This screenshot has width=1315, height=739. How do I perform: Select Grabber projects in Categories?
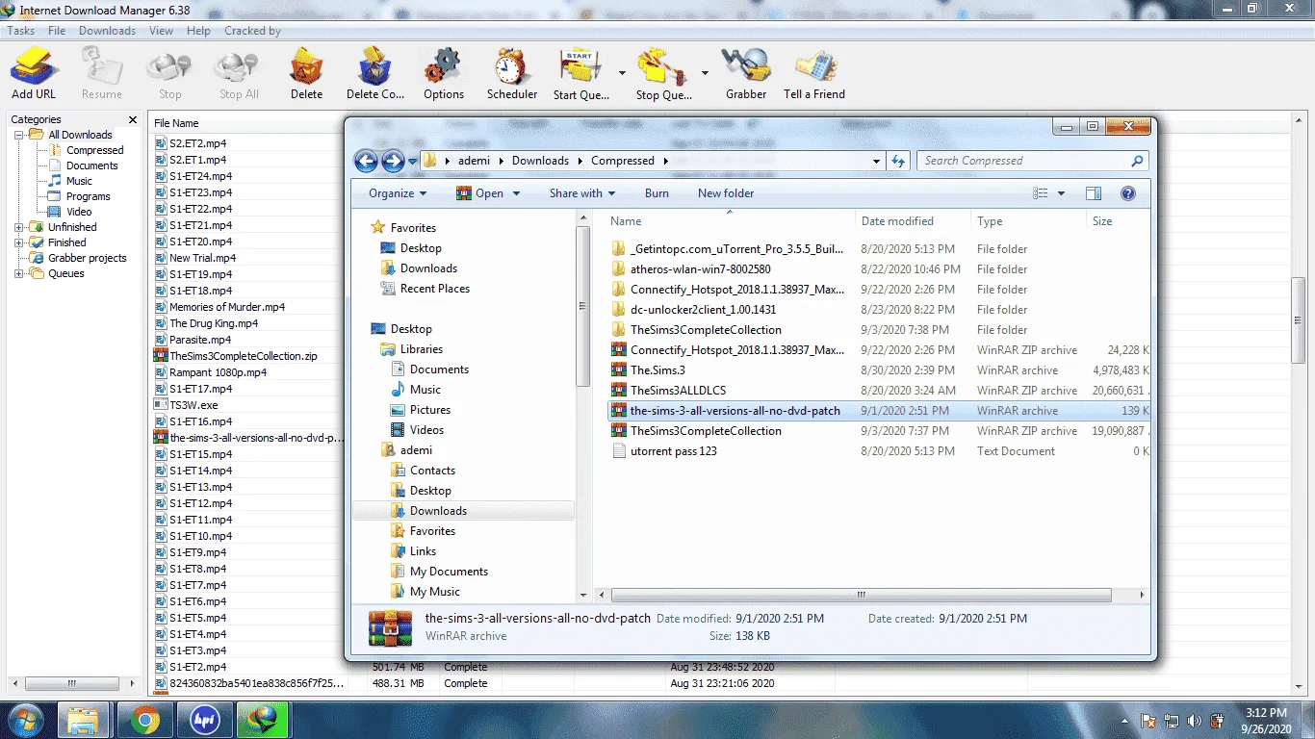click(87, 258)
